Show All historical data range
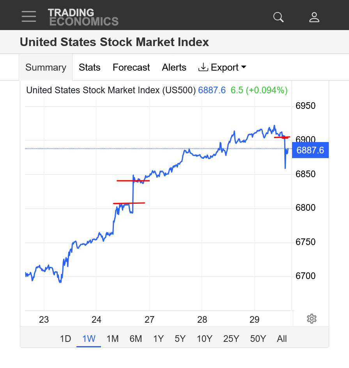349x368 pixels. [x=282, y=338]
